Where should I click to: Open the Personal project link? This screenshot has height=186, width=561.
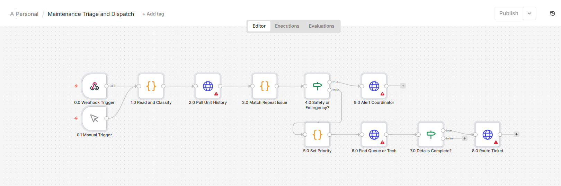[27, 14]
